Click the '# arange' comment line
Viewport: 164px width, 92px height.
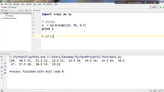point(48,21)
